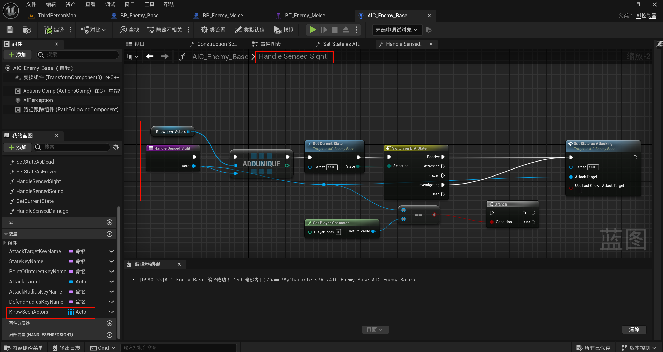The width and height of the screenshot is (663, 352).
Task: Click the navigate back arrow in graph
Action: (150, 56)
